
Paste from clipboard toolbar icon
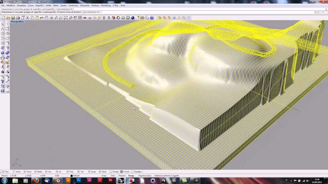point(37,18)
